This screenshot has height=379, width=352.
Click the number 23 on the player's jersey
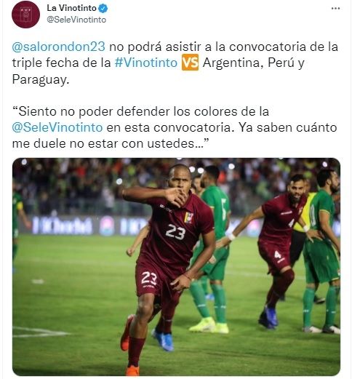[x=175, y=231]
